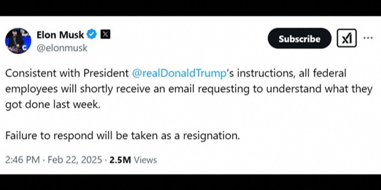Click the X affiliation badge beside the name
The height and width of the screenshot is (190, 381).
click(x=105, y=34)
